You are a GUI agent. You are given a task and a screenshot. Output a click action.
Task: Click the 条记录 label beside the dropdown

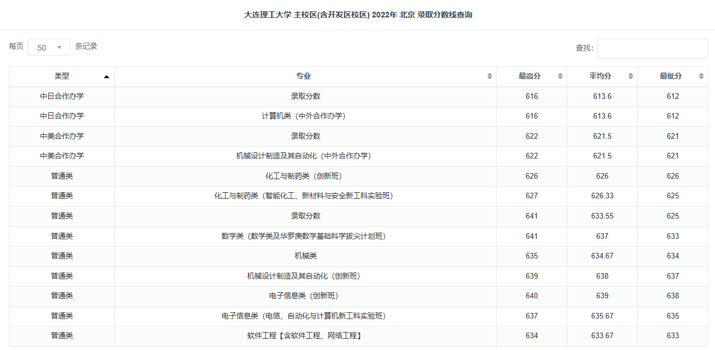point(87,47)
